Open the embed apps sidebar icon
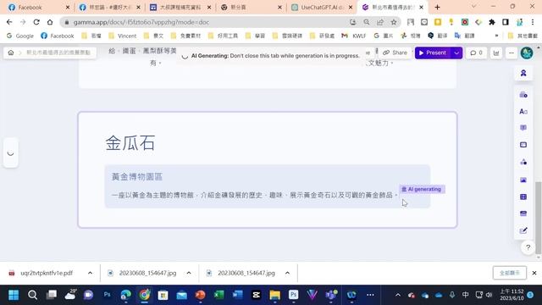 pyautogui.click(x=523, y=213)
